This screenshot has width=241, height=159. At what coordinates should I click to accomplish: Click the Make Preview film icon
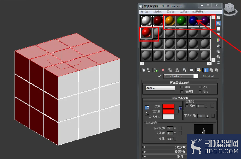click(x=218, y=46)
